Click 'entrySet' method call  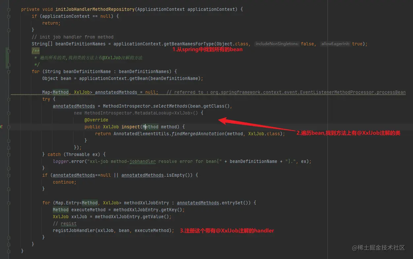point(232,203)
